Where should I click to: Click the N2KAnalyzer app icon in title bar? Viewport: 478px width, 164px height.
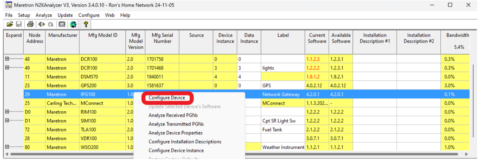tap(9, 5)
